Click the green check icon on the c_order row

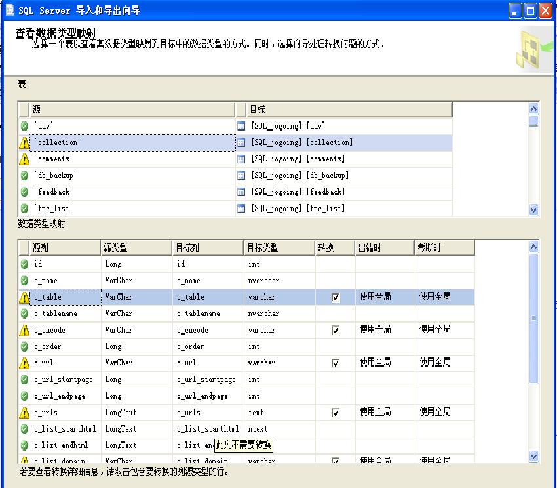24,346
